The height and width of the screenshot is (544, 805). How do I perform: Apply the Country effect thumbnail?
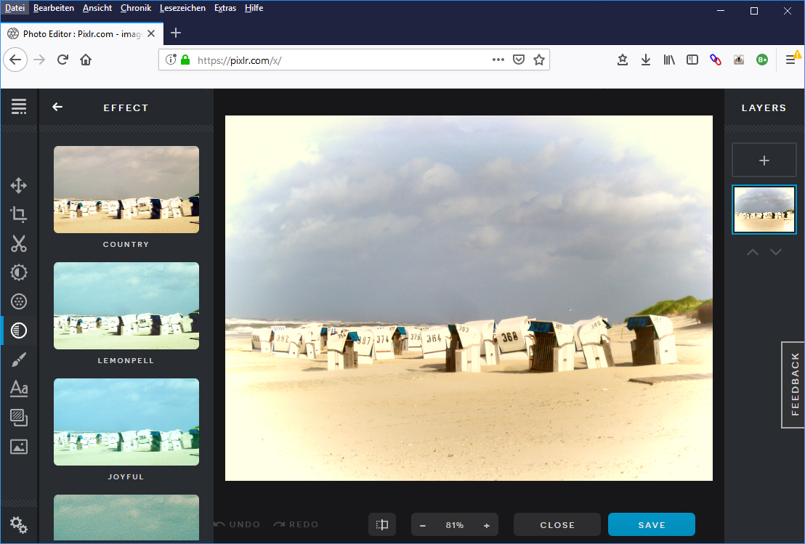tap(126, 190)
